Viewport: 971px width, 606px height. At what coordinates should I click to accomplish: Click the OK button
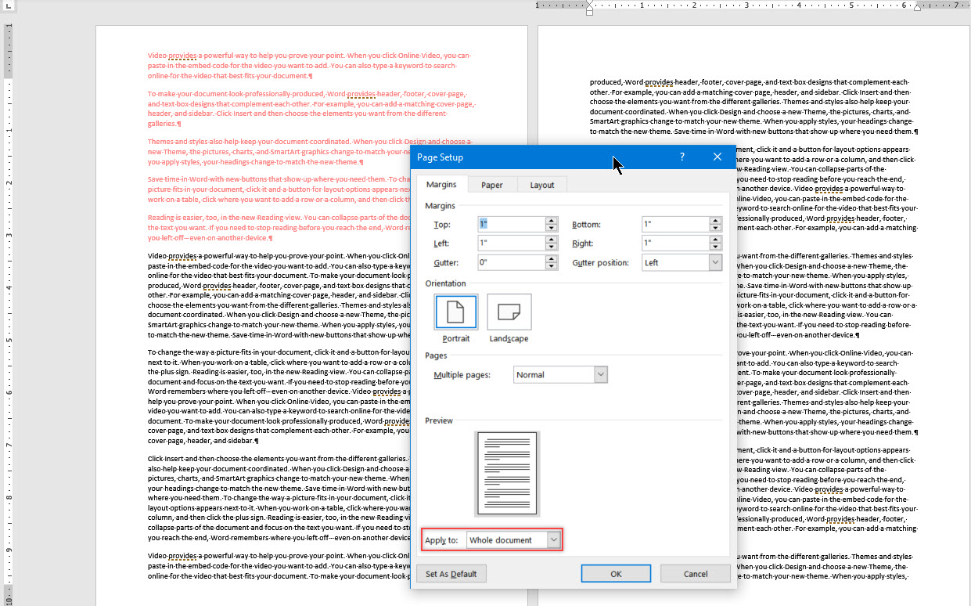coord(616,574)
